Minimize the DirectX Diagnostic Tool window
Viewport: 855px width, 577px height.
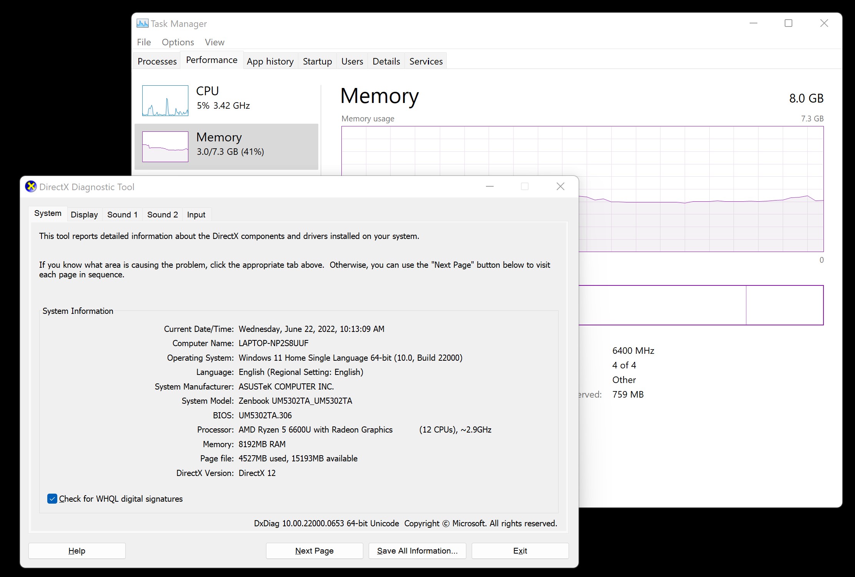489,187
